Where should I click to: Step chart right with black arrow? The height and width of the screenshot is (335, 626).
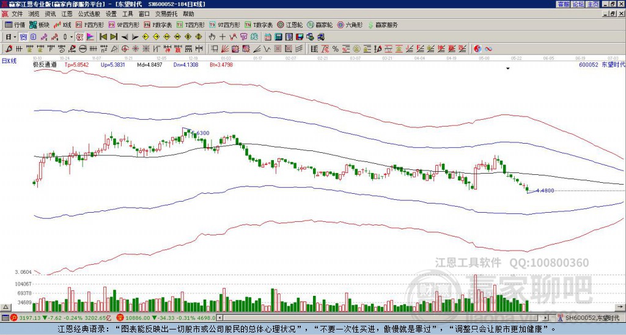pos(135,37)
